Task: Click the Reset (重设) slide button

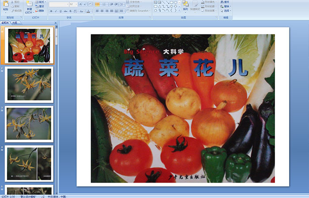Action: point(40,6)
